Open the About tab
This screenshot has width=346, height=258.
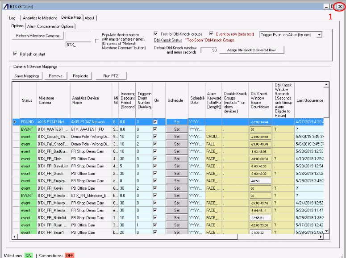[x=89, y=18]
